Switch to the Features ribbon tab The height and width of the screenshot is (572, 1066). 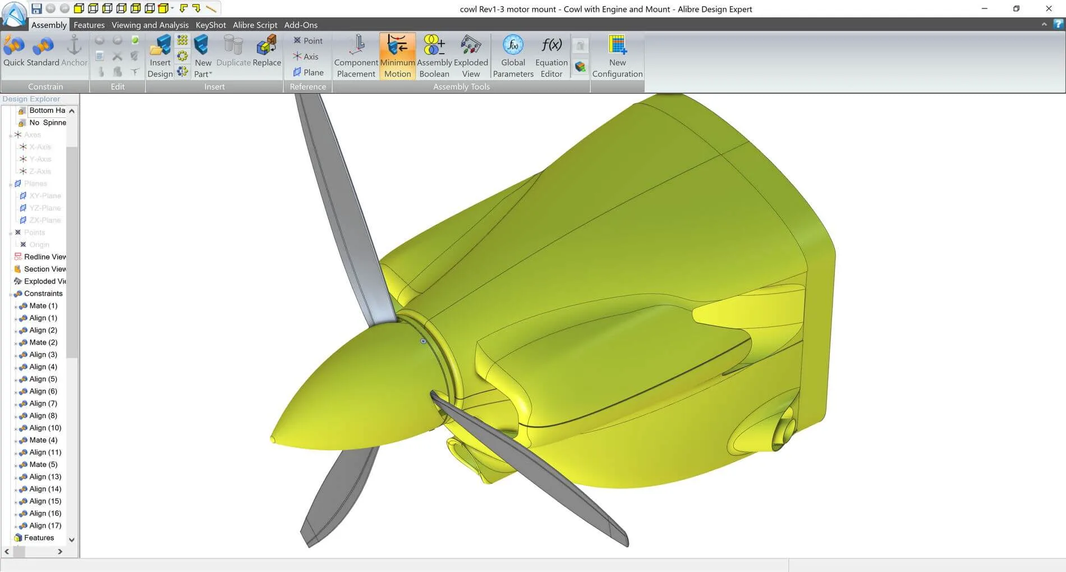[89, 25]
